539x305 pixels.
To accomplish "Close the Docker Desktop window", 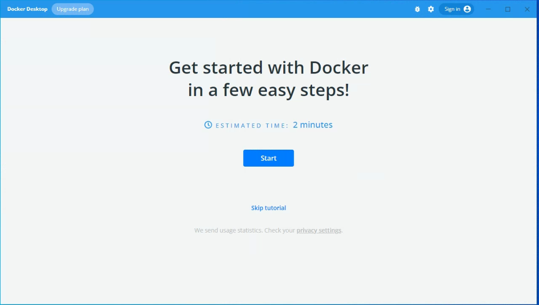I will (x=527, y=9).
